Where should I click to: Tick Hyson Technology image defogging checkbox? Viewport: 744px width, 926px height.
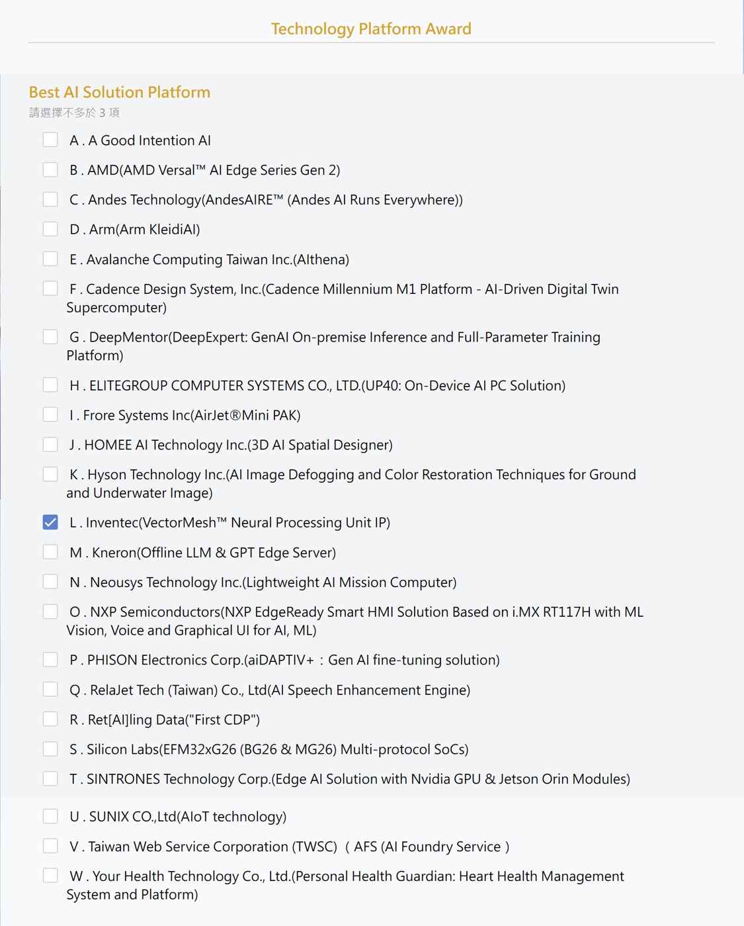[50, 474]
